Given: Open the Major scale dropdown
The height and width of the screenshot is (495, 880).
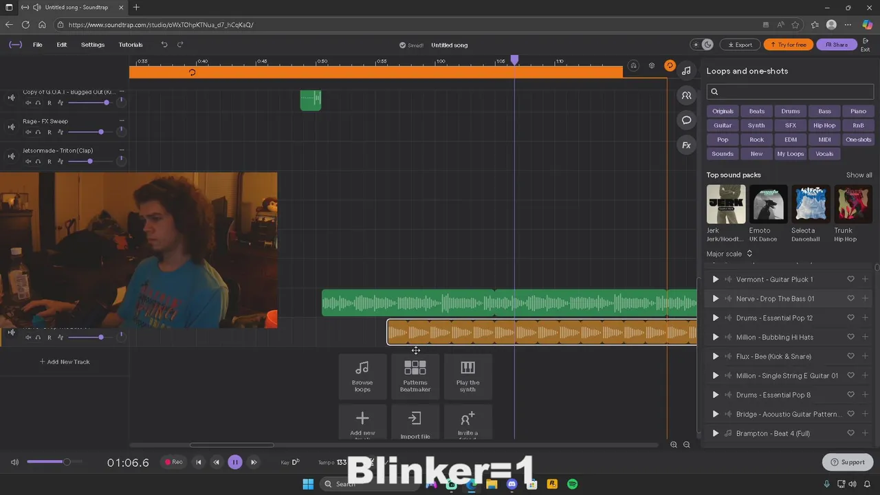Looking at the screenshot, I should coord(729,254).
